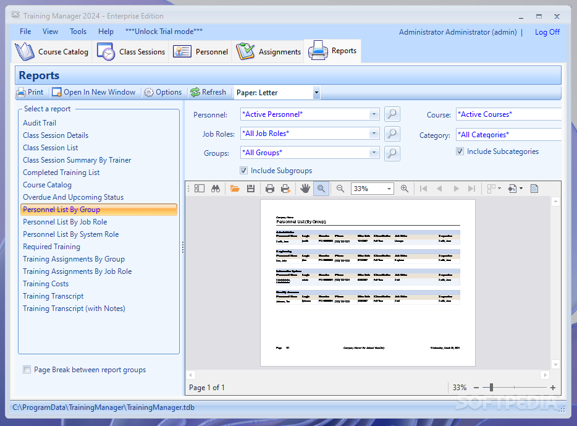Click the Options gear icon
This screenshot has width=577, height=426.
pyautogui.click(x=149, y=92)
